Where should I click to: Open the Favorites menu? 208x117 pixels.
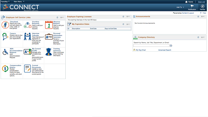pos(5,2)
